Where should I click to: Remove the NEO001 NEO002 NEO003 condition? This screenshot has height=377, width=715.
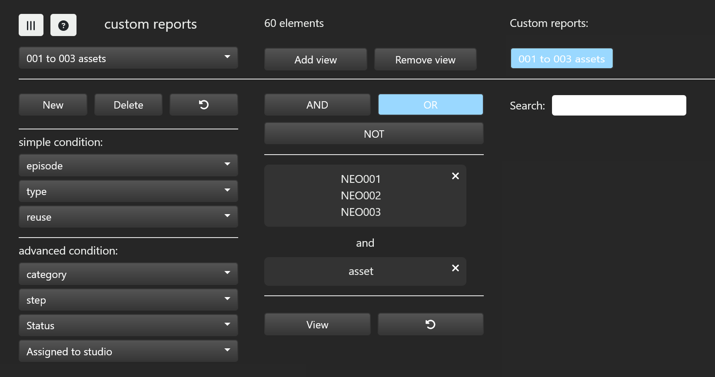pyautogui.click(x=455, y=176)
